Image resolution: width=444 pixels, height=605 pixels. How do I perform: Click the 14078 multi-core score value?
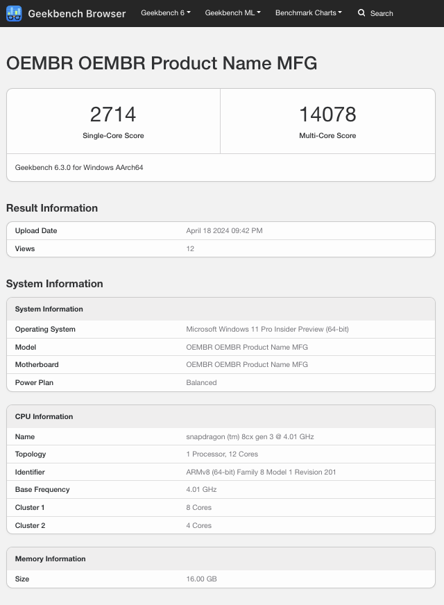(327, 114)
